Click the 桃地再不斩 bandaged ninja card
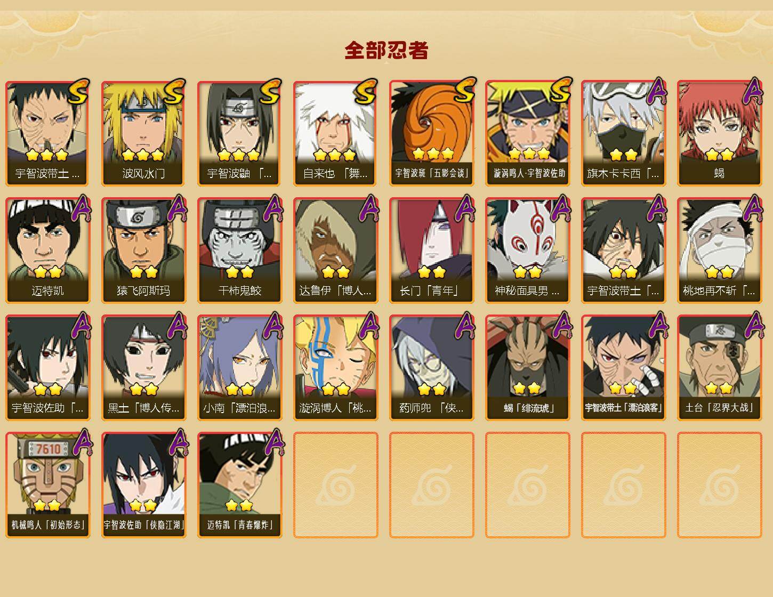The image size is (773, 597). tap(719, 251)
